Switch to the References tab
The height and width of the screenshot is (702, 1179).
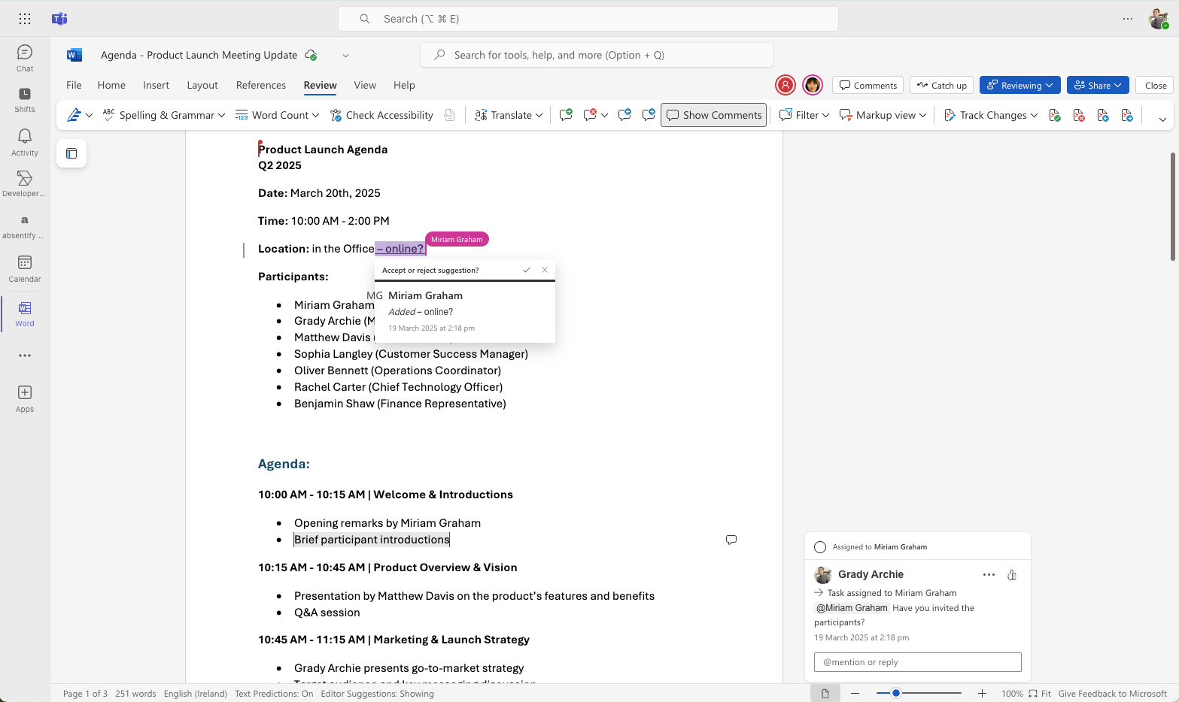[261, 85]
